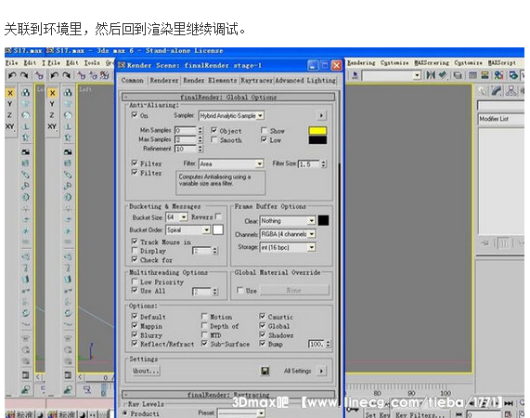Click the arrow button right of Sampler
The height and width of the screenshot is (418, 530).
[x=321, y=116]
